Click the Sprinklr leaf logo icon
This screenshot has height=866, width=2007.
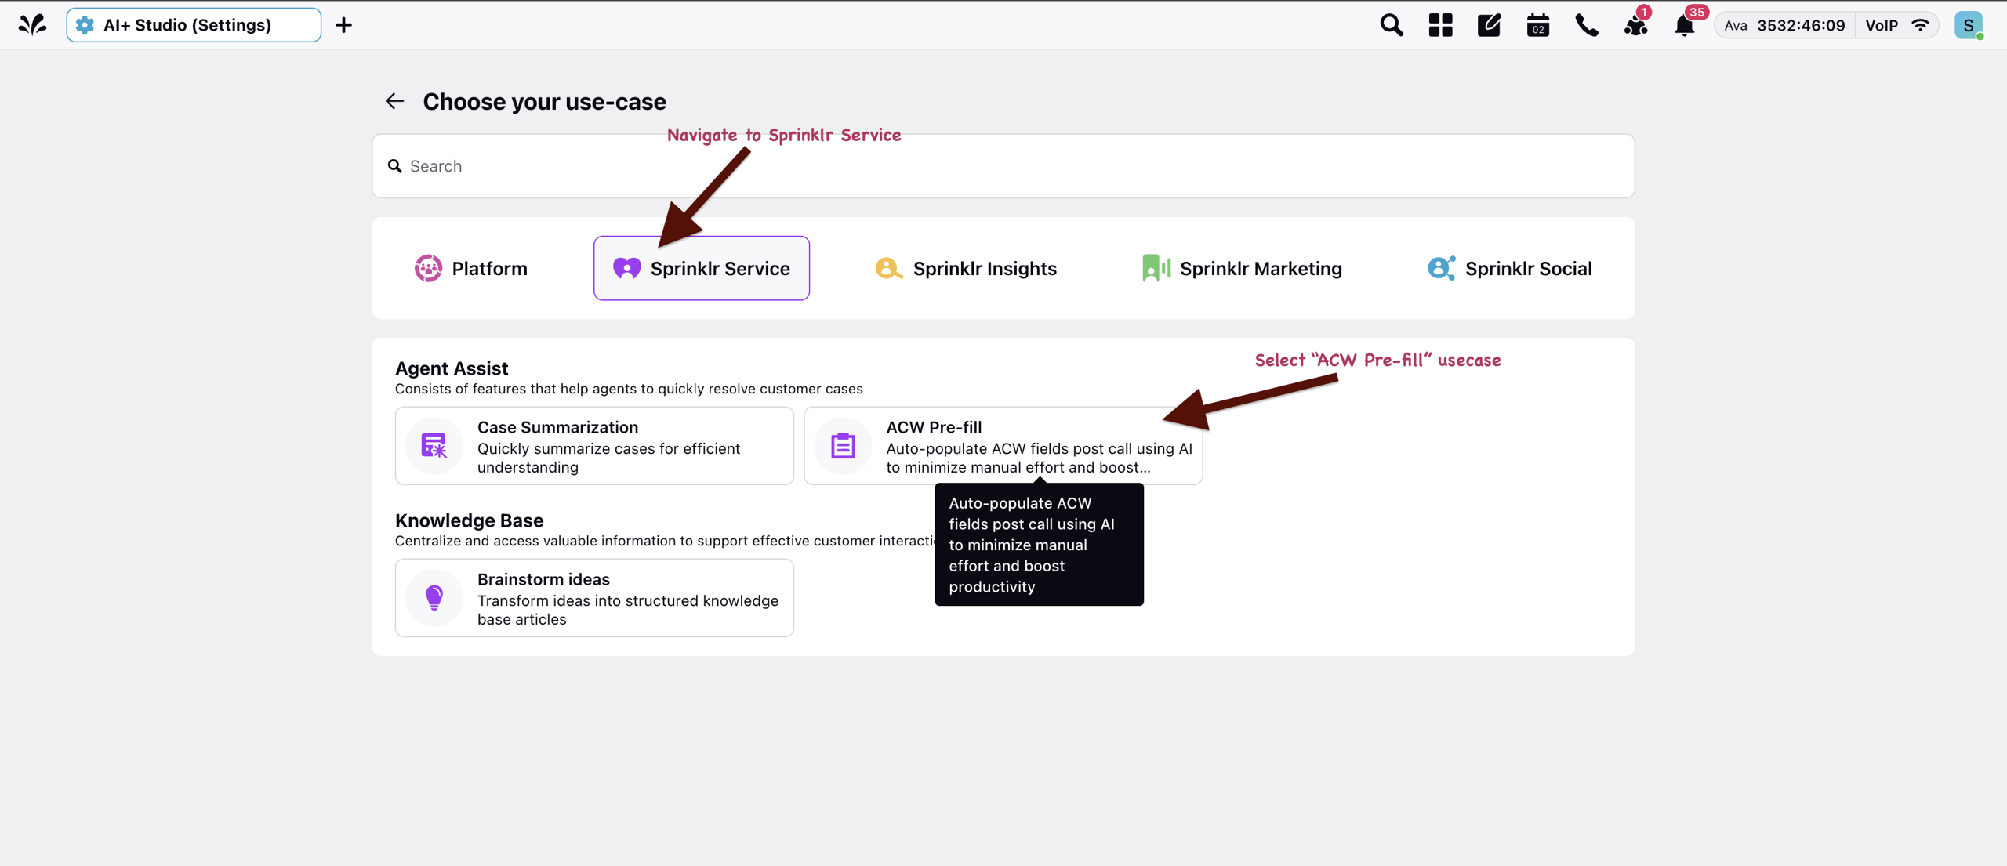[x=32, y=25]
